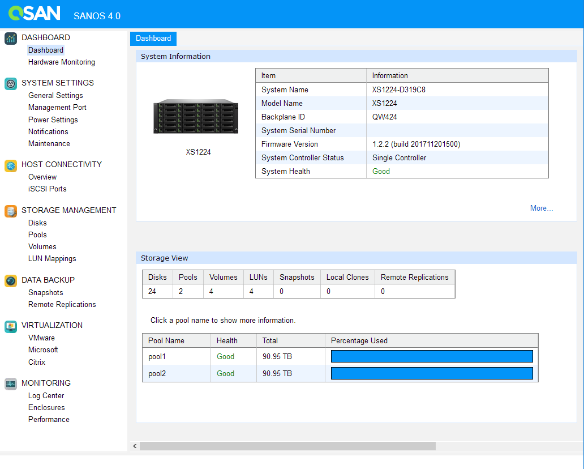This screenshot has height=469, width=584.
Task: Click firmware version 1.2.2 value
Action: (416, 144)
